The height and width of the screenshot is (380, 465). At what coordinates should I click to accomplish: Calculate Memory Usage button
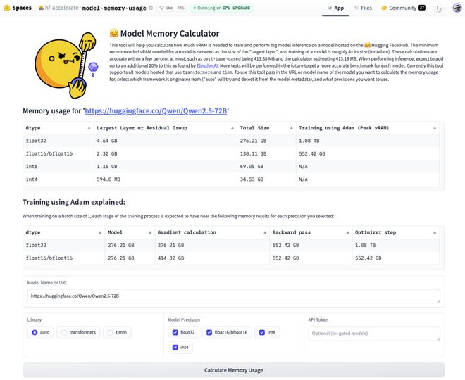233,370
